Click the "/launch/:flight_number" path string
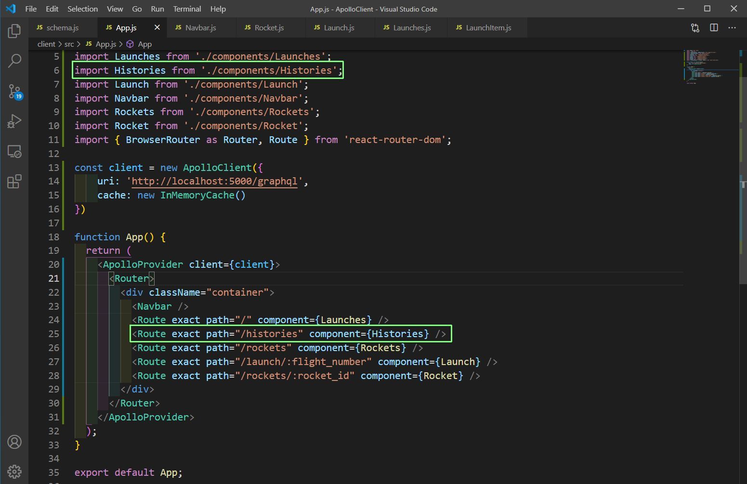Viewport: 747px width, 484px height. click(303, 362)
